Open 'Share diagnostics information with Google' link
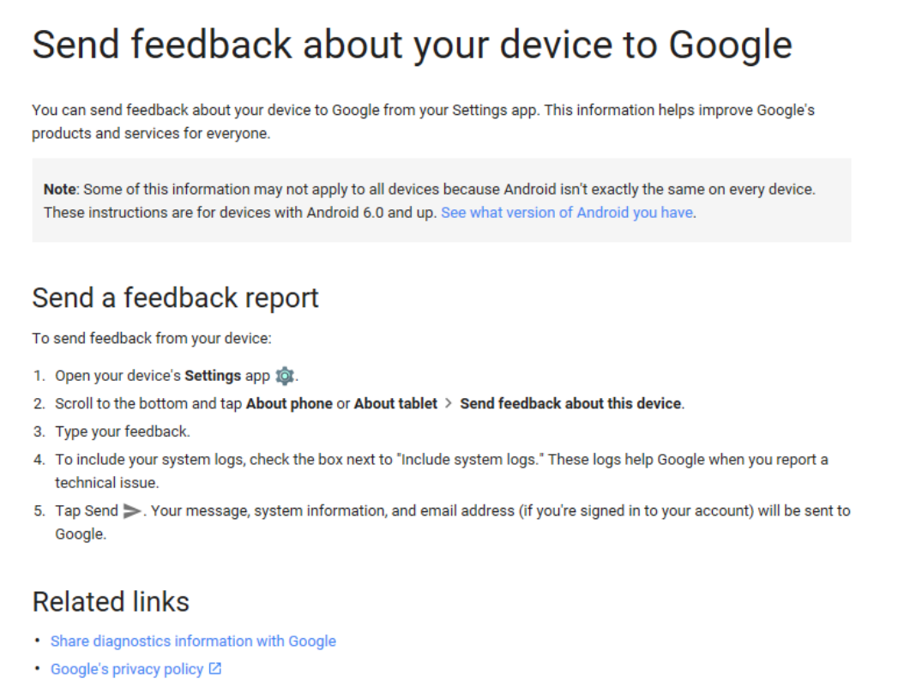This screenshot has width=898, height=700. click(193, 641)
